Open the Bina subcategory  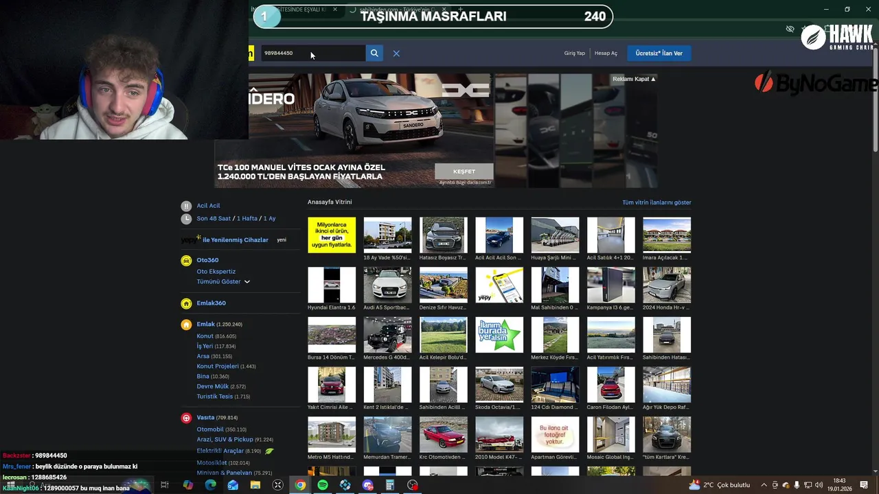coord(203,376)
